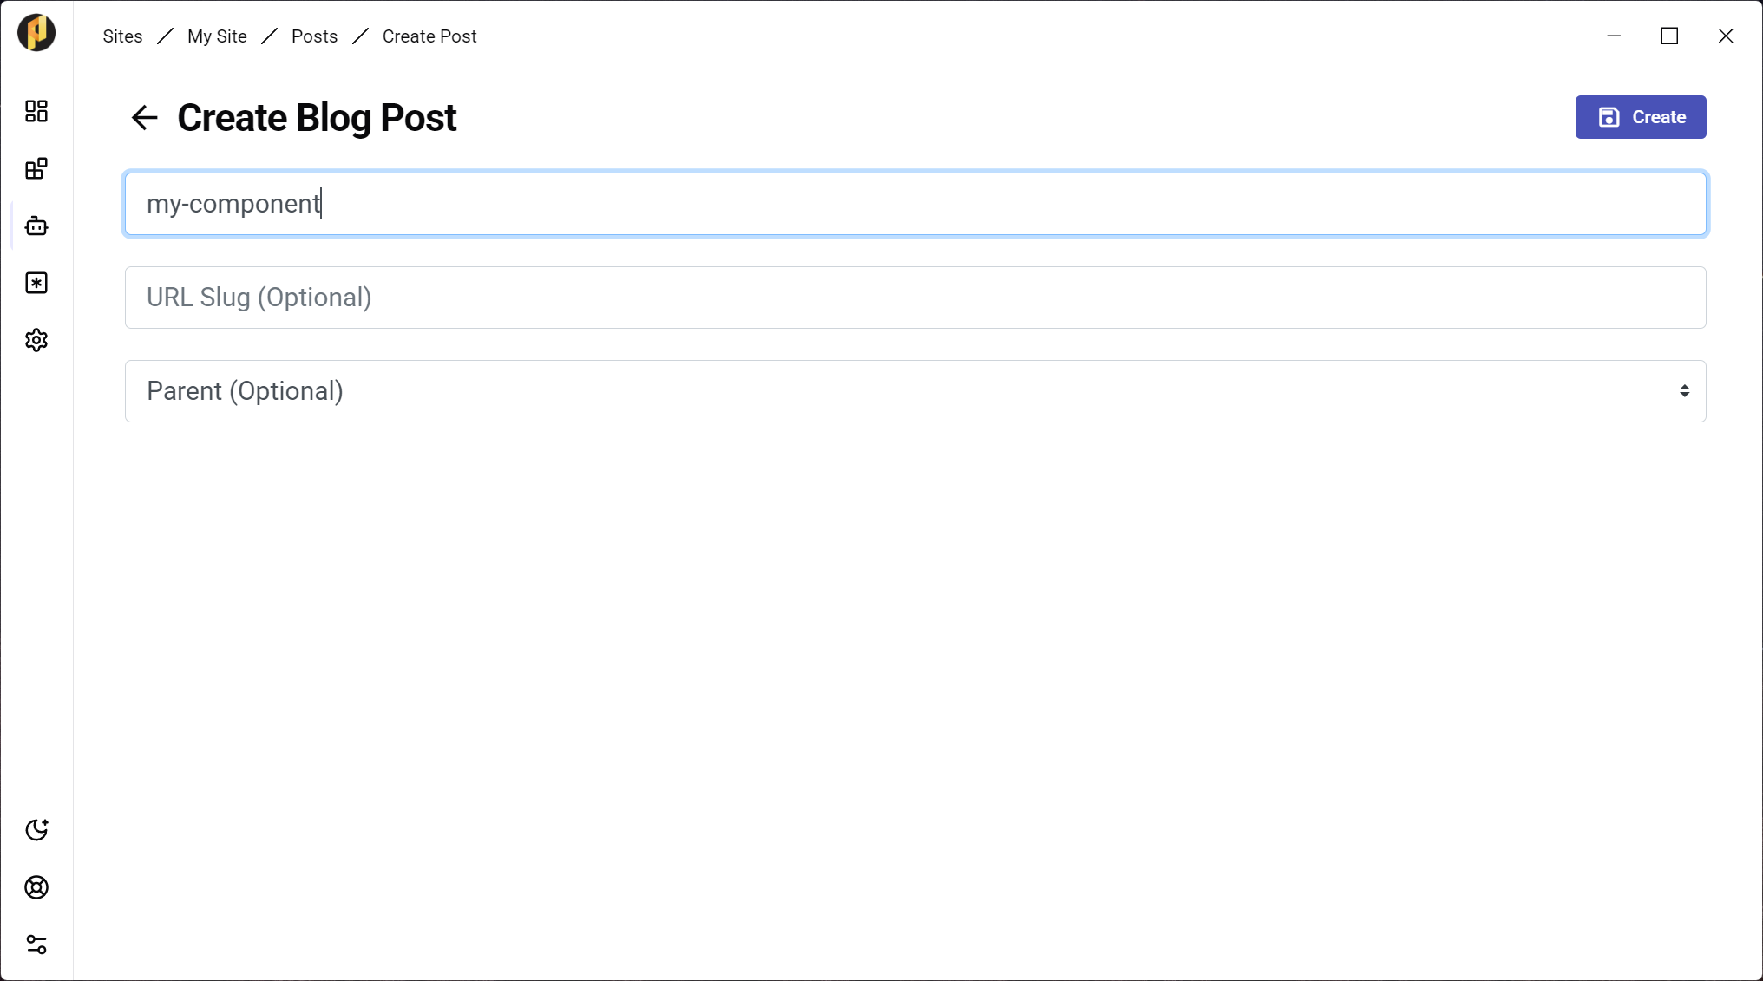Toggle dark mode moon icon
This screenshot has height=981, width=1763.
click(x=36, y=830)
